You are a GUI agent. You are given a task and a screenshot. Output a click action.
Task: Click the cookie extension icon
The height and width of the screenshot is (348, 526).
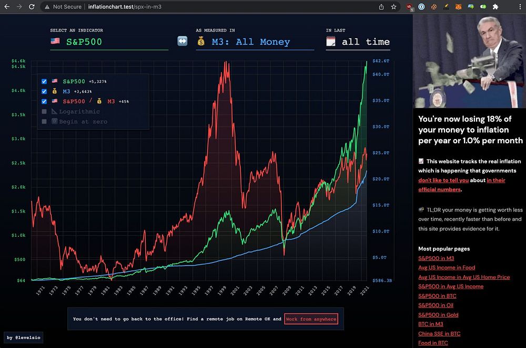click(434, 7)
